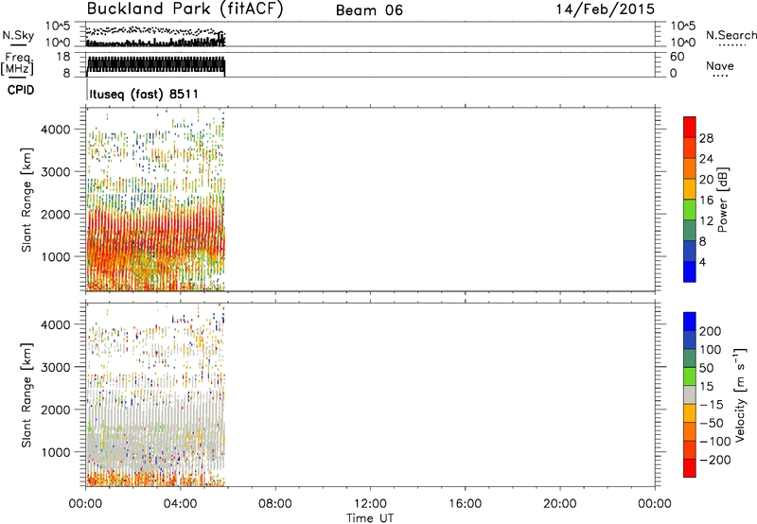The image size is (757, 524).
Task: Click the date '14/Feb/2015'
Action: click(605, 9)
